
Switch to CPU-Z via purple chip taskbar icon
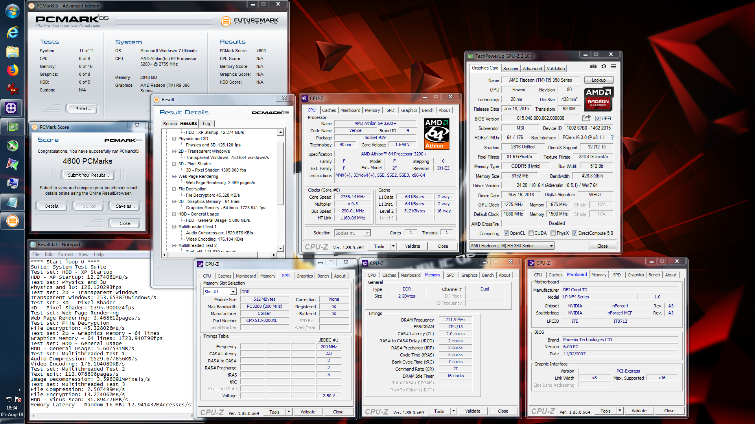pyautogui.click(x=11, y=108)
